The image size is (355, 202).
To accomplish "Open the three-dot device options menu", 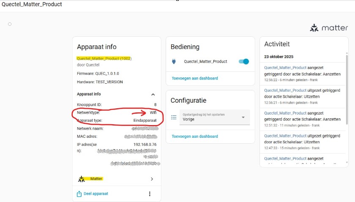I will click(x=149, y=194).
